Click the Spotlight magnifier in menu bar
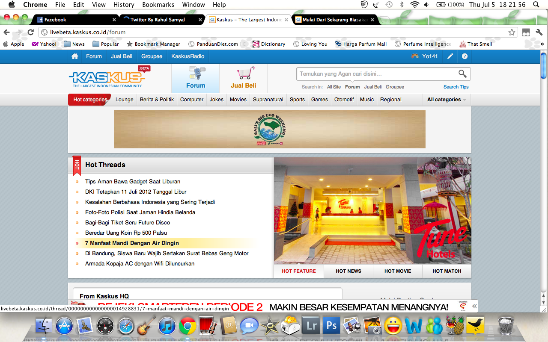The height and width of the screenshot is (342, 548). pos(536,5)
